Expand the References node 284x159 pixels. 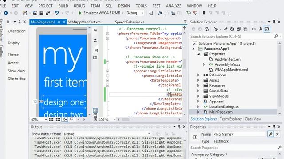pyautogui.click(x=198, y=75)
